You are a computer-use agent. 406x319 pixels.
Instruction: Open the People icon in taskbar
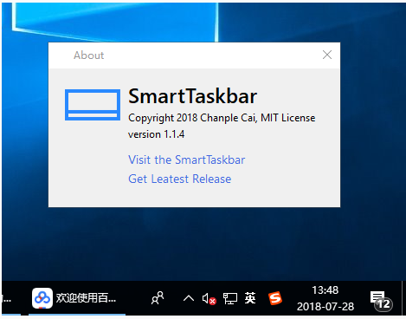pyautogui.click(x=158, y=298)
